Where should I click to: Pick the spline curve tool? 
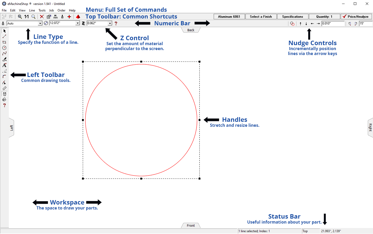[4, 54]
